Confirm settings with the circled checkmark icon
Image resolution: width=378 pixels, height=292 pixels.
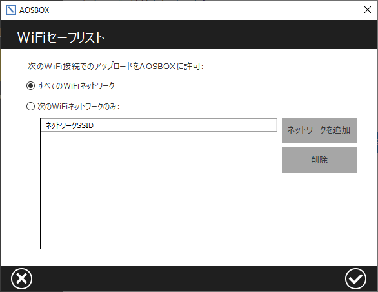[355, 278]
